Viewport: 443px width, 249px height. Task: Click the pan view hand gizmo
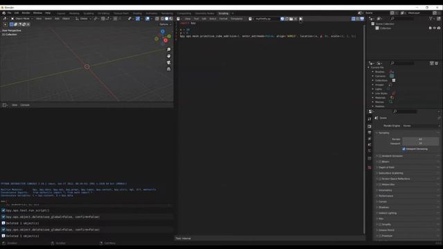click(169, 56)
